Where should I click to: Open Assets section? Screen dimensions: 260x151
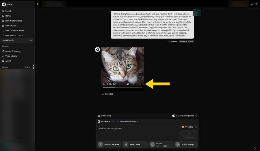point(7,61)
